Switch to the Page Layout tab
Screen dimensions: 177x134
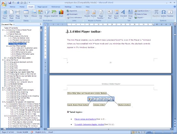pos(42,7)
